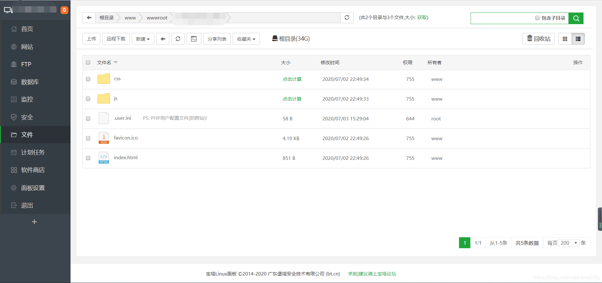Screen dimensions: 602x283
Task: Click the 获取 size link
Action: [422, 18]
